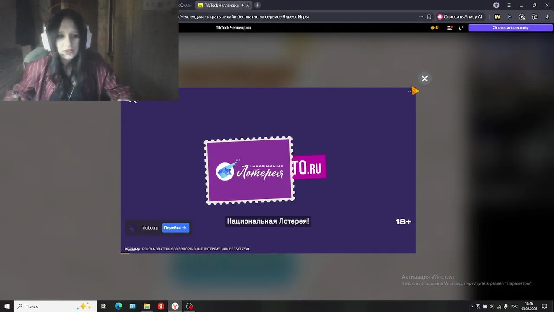Bookmark the current page
The image size is (554, 312).
pos(429,16)
